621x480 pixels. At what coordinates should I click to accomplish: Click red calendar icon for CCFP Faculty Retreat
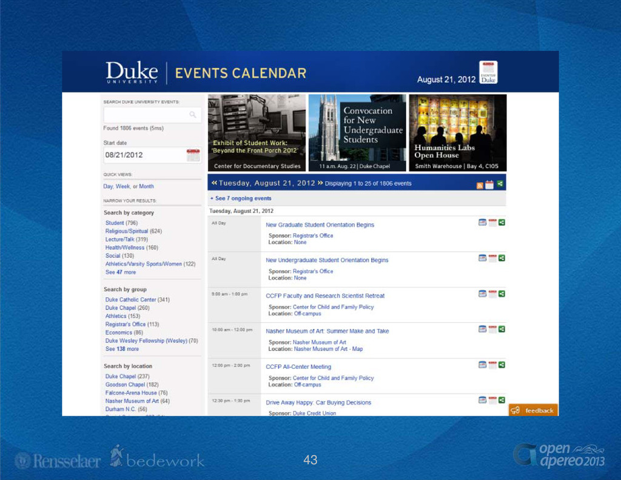pyautogui.click(x=492, y=294)
